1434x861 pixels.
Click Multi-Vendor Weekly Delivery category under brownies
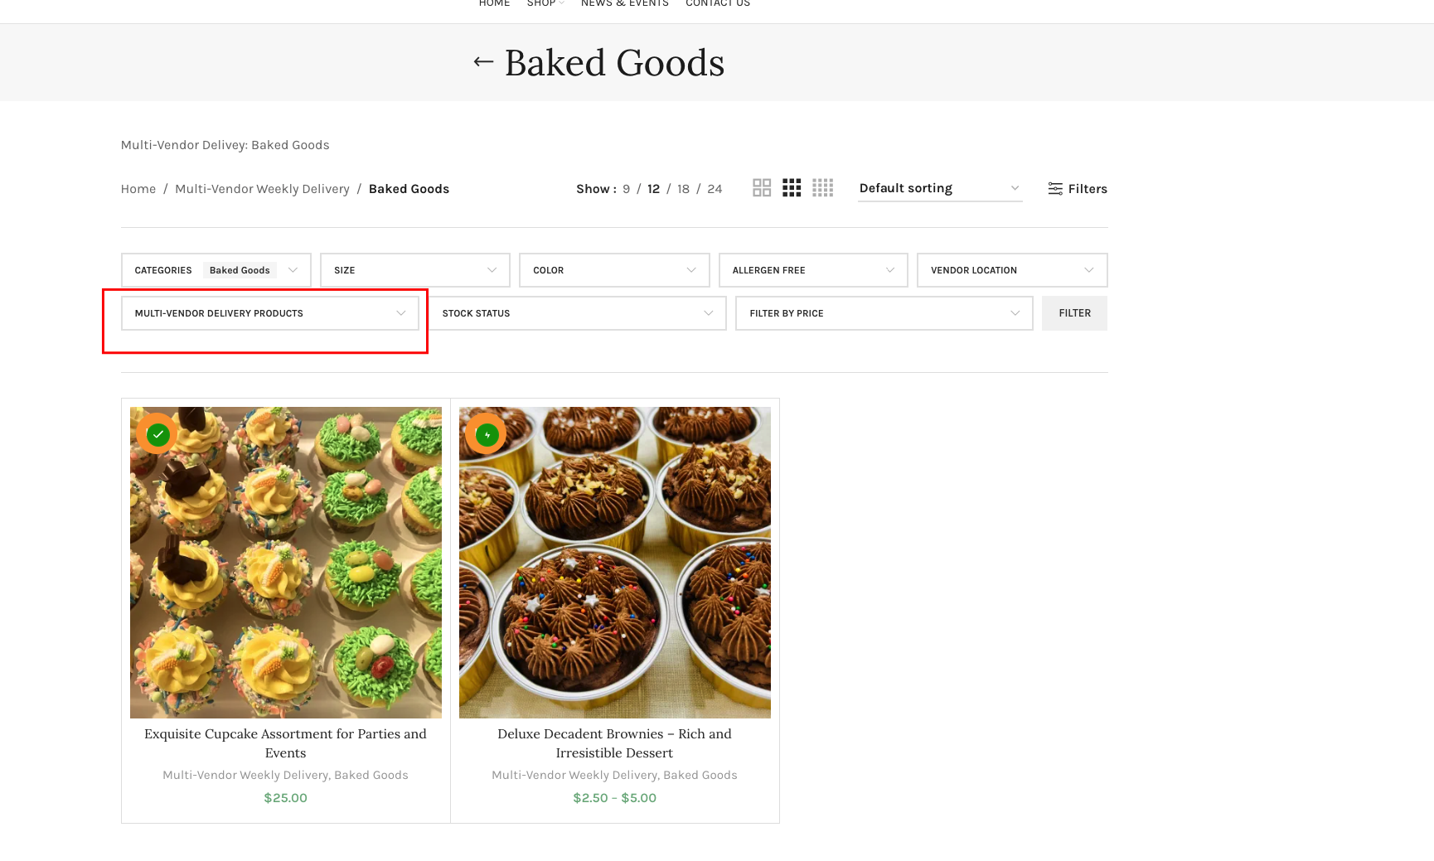point(574,775)
